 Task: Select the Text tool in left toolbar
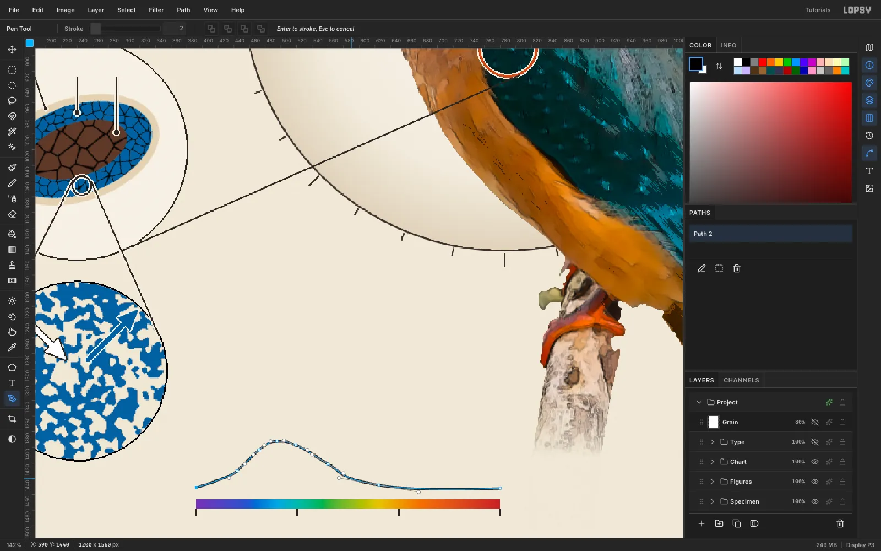pyautogui.click(x=12, y=383)
